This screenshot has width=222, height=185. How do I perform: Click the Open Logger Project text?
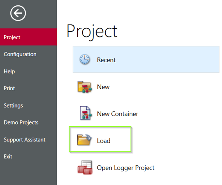[x=126, y=168]
